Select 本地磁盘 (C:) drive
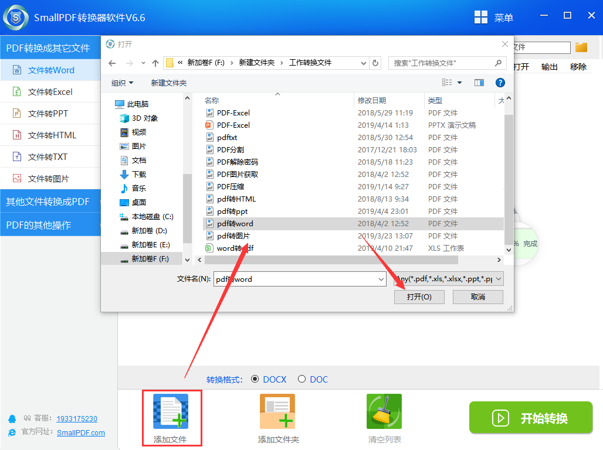 [x=147, y=217]
